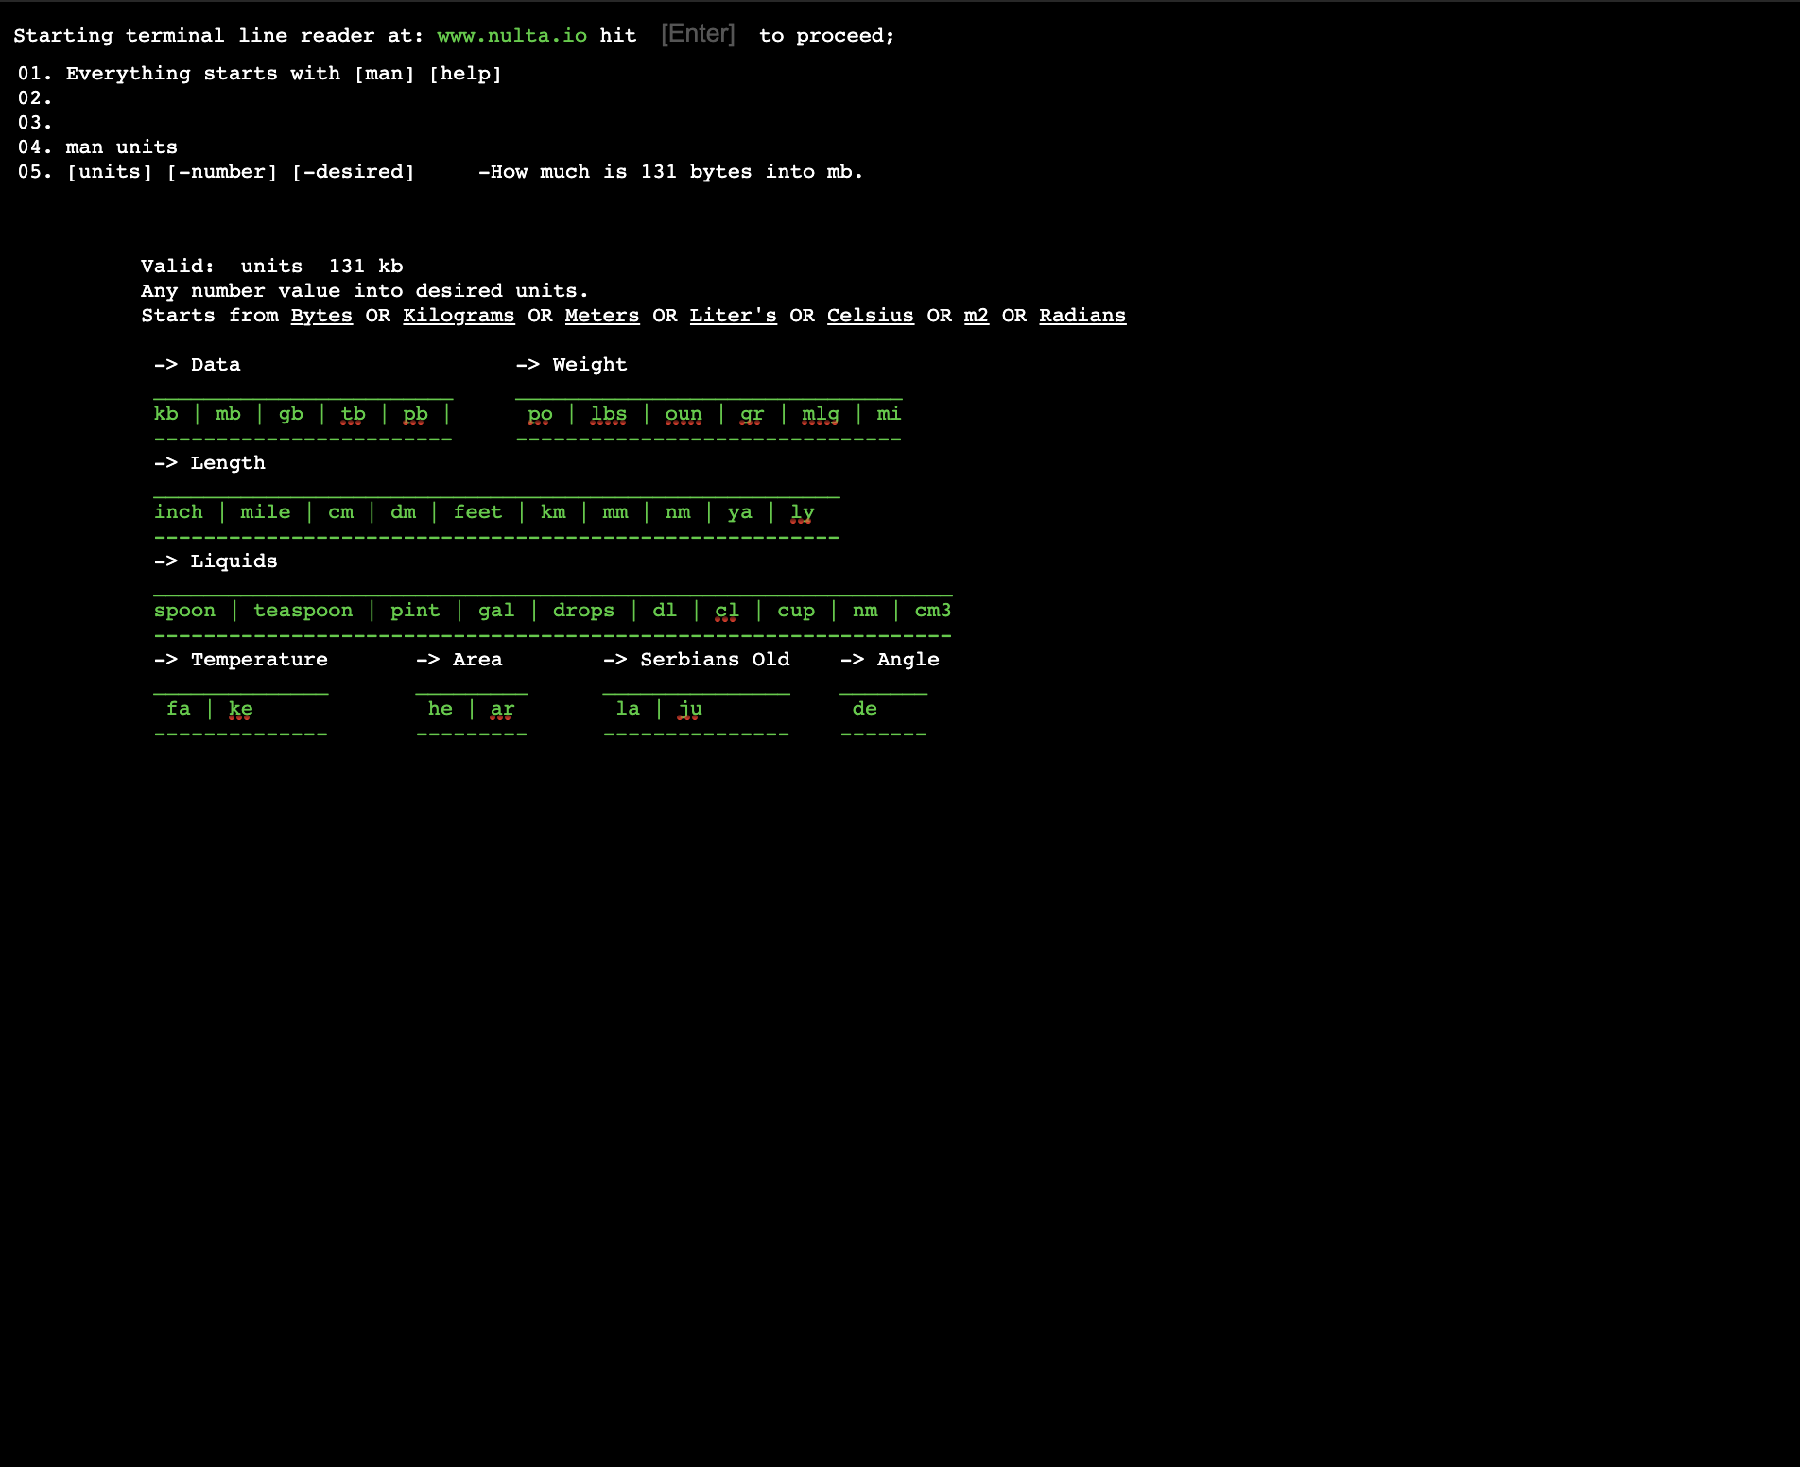1800x1467 pixels.
Task: Click the 'ju' Serbians Old unit
Action: (x=690, y=709)
